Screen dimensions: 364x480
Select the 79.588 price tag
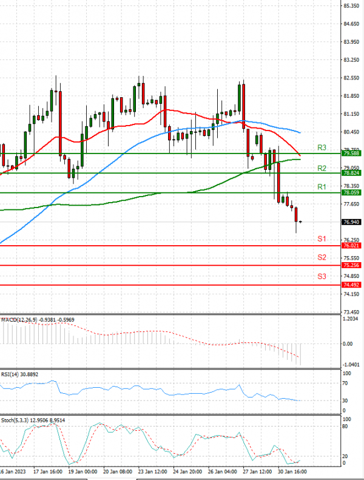tap(351, 154)
